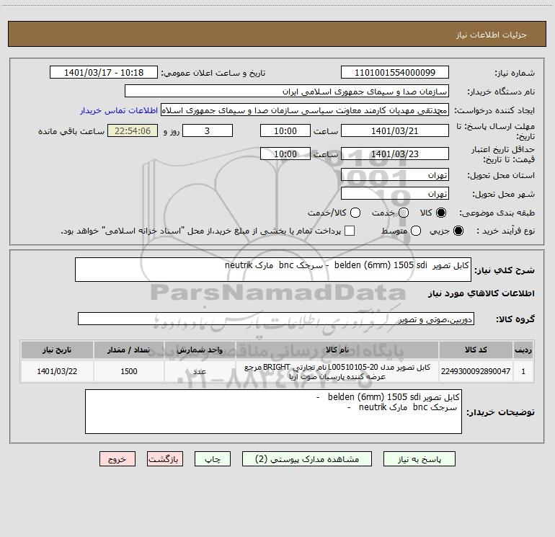Click the کد کالا column header
The height and width of the screenshot is (537, 555).
(x=476, y=350)
